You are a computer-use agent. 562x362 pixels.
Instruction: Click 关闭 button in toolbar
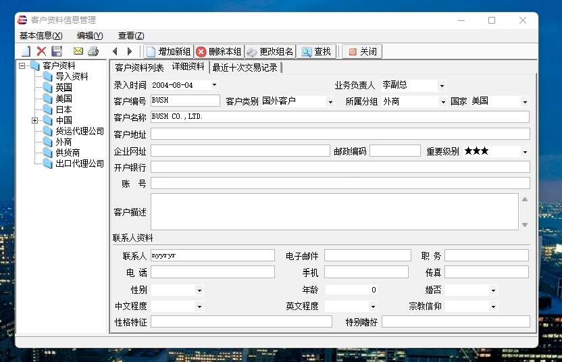(362, 51)
